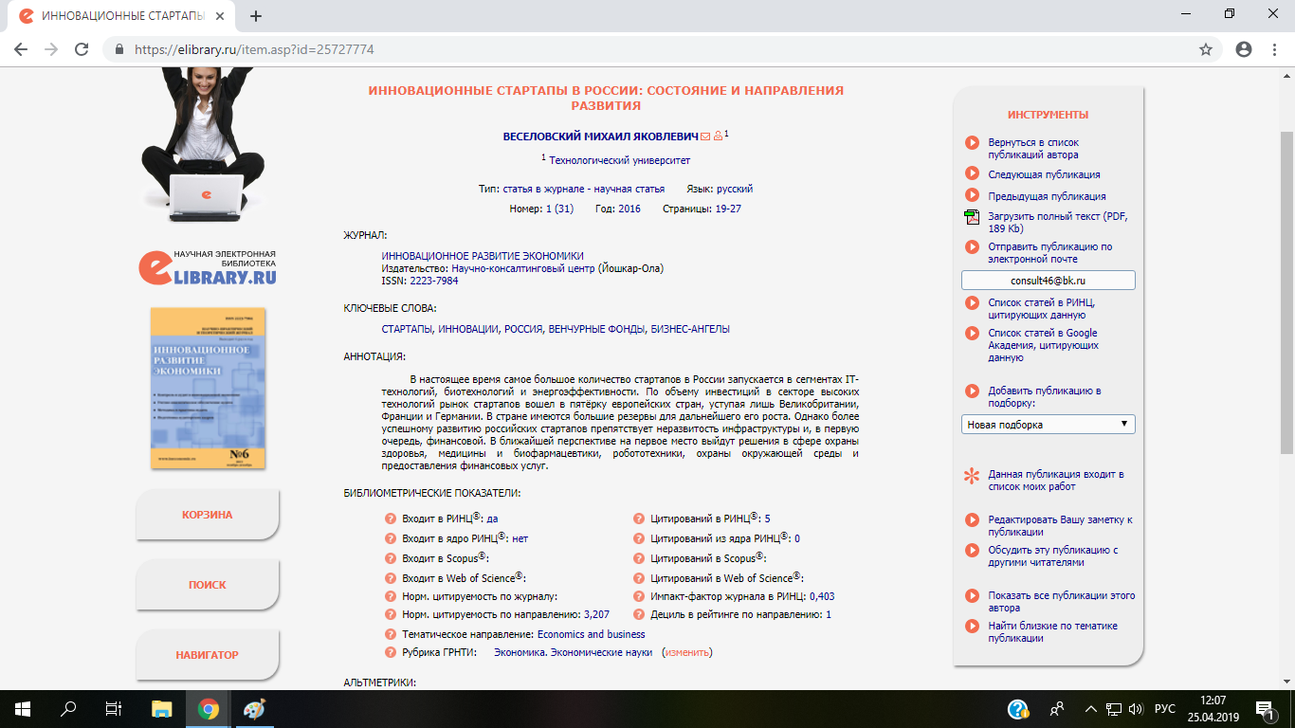
Task: Click the help icon beside 'Рубрика ГРНТИ'
Action: pyautogui.click(x=391, y=652)
